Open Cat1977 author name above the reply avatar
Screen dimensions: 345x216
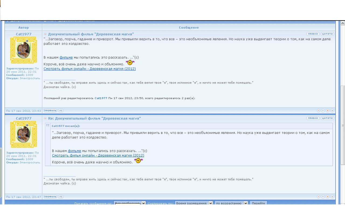tap(24, 119)
